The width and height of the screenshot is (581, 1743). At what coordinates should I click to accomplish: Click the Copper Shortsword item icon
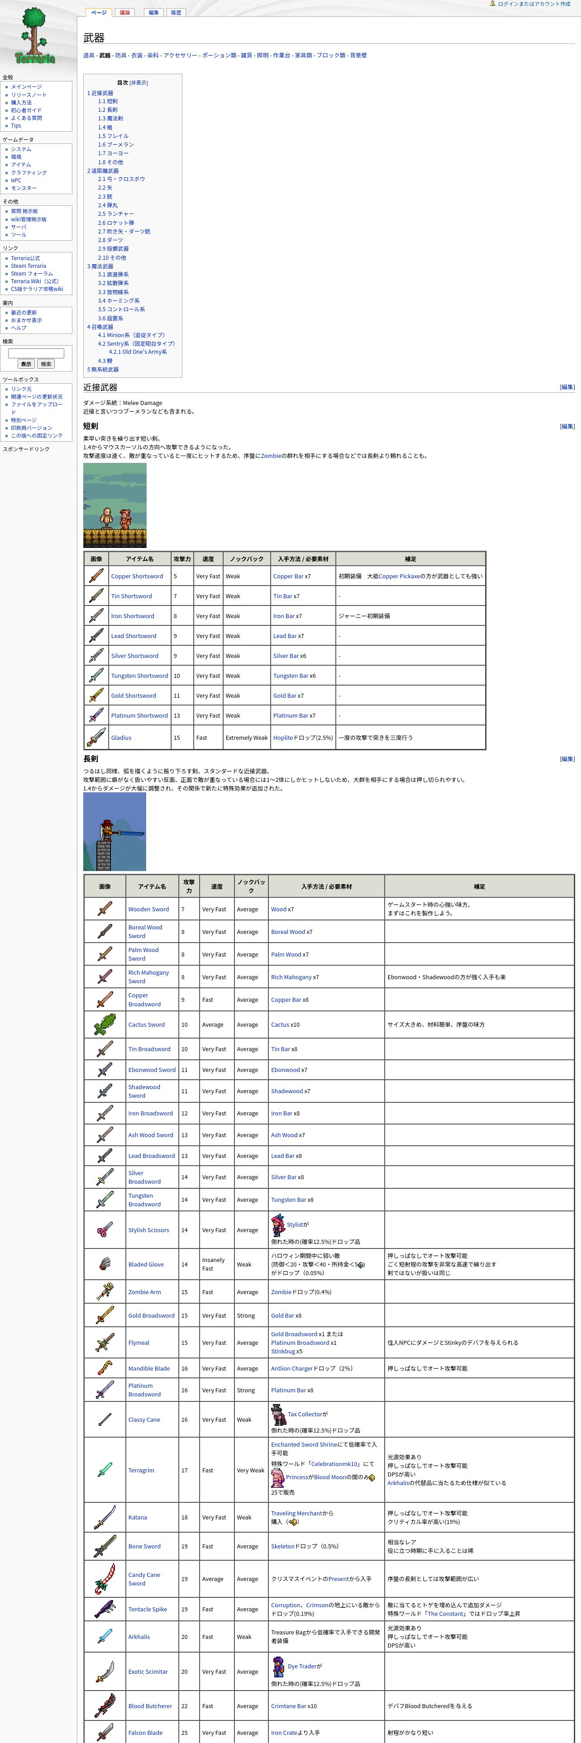tap(96, 576)
